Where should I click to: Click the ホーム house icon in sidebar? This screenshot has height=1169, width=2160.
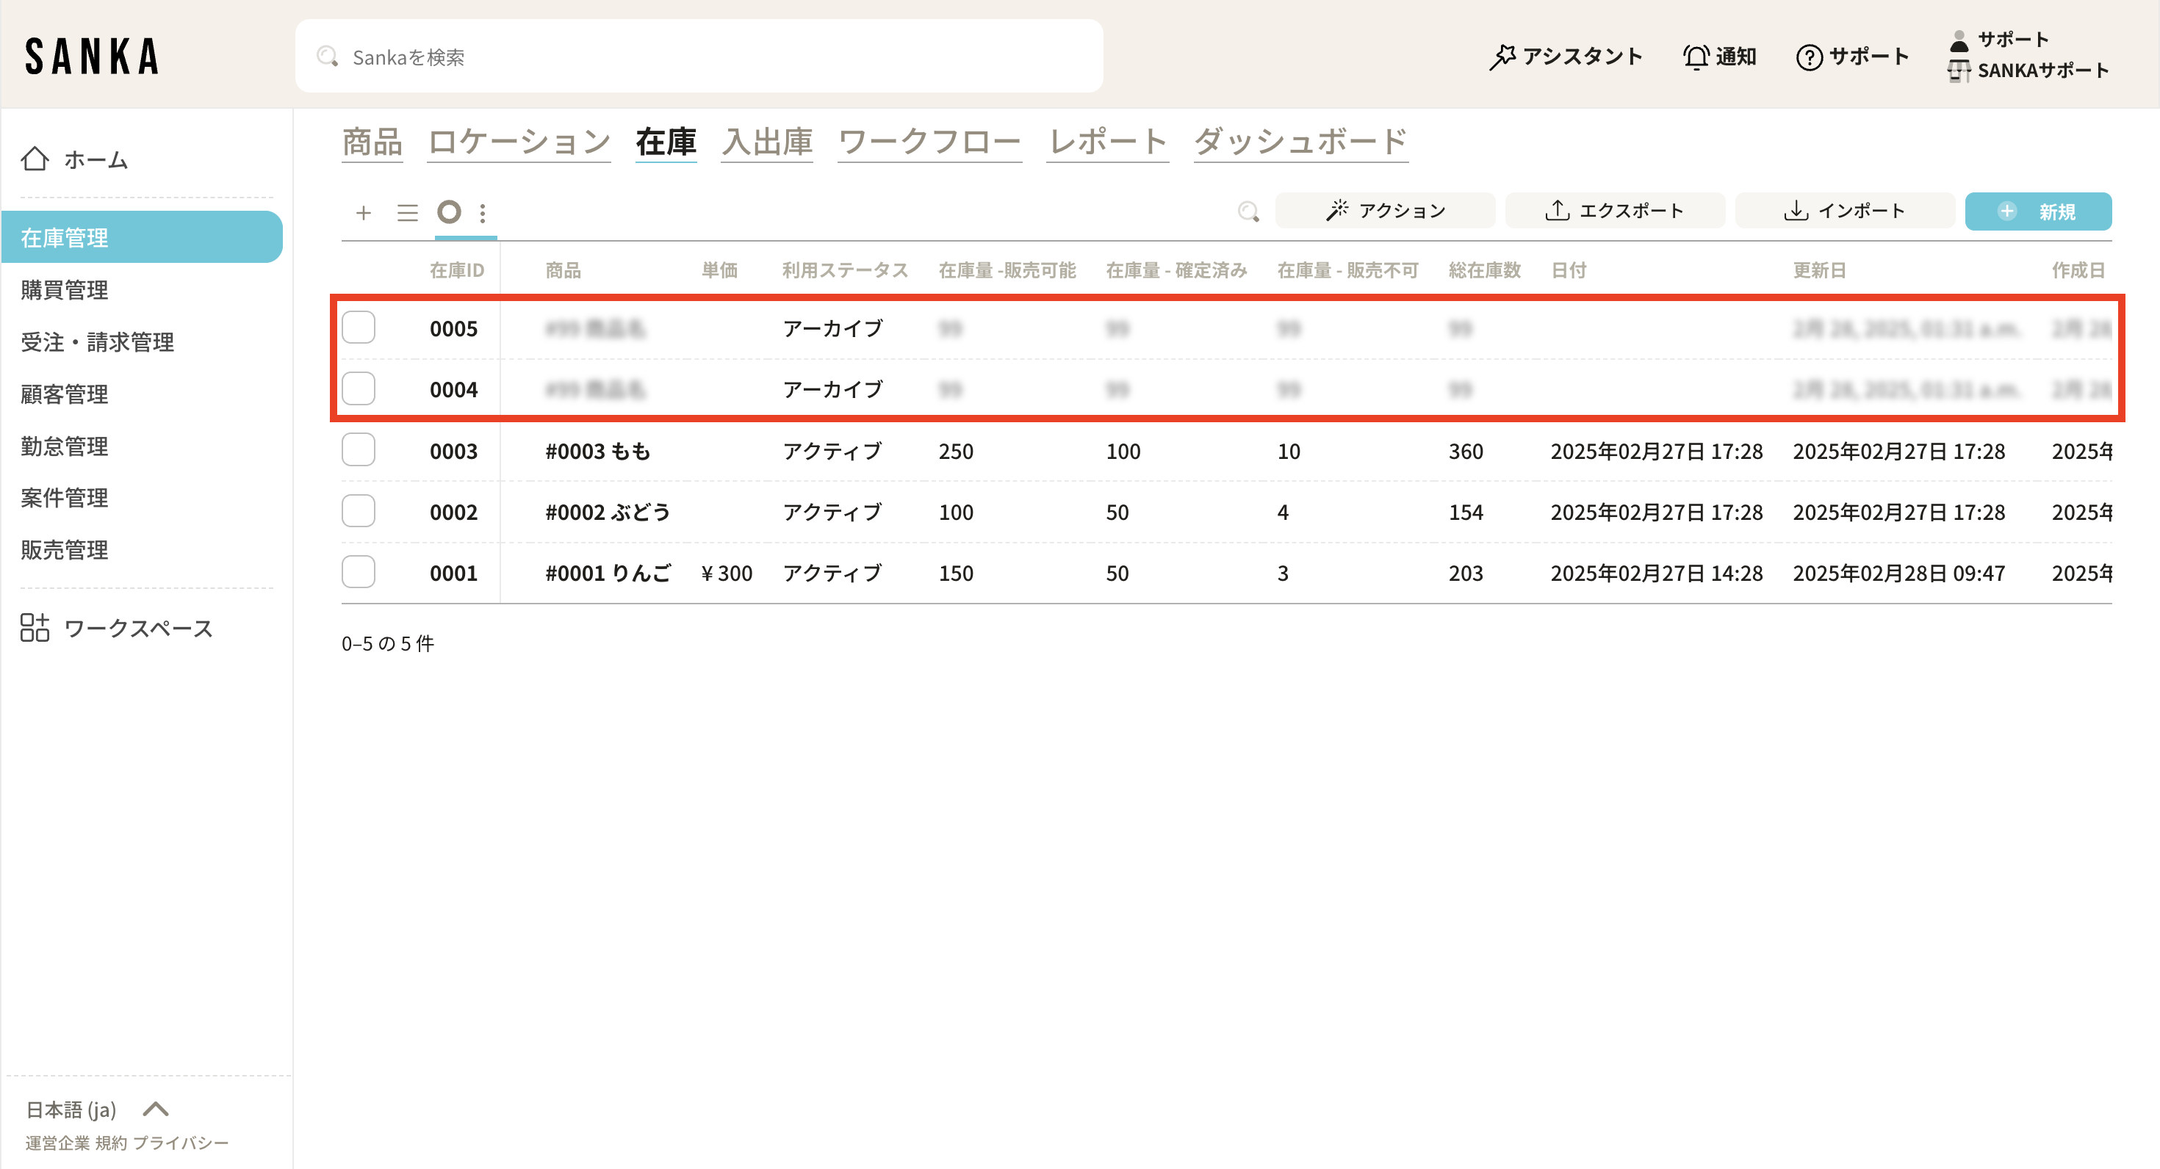(35, 159)
